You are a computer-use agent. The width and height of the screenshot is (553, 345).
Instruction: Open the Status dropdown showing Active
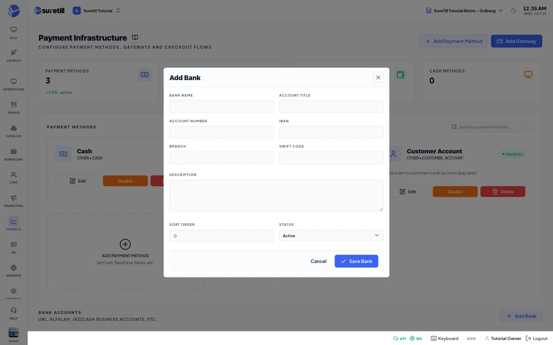coord(331,236)
